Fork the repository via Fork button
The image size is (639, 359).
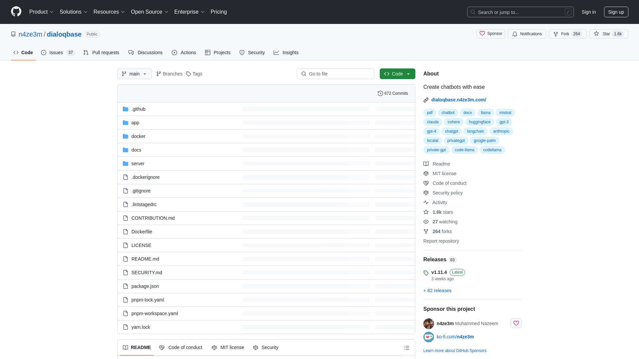click(x=567, y=34)
